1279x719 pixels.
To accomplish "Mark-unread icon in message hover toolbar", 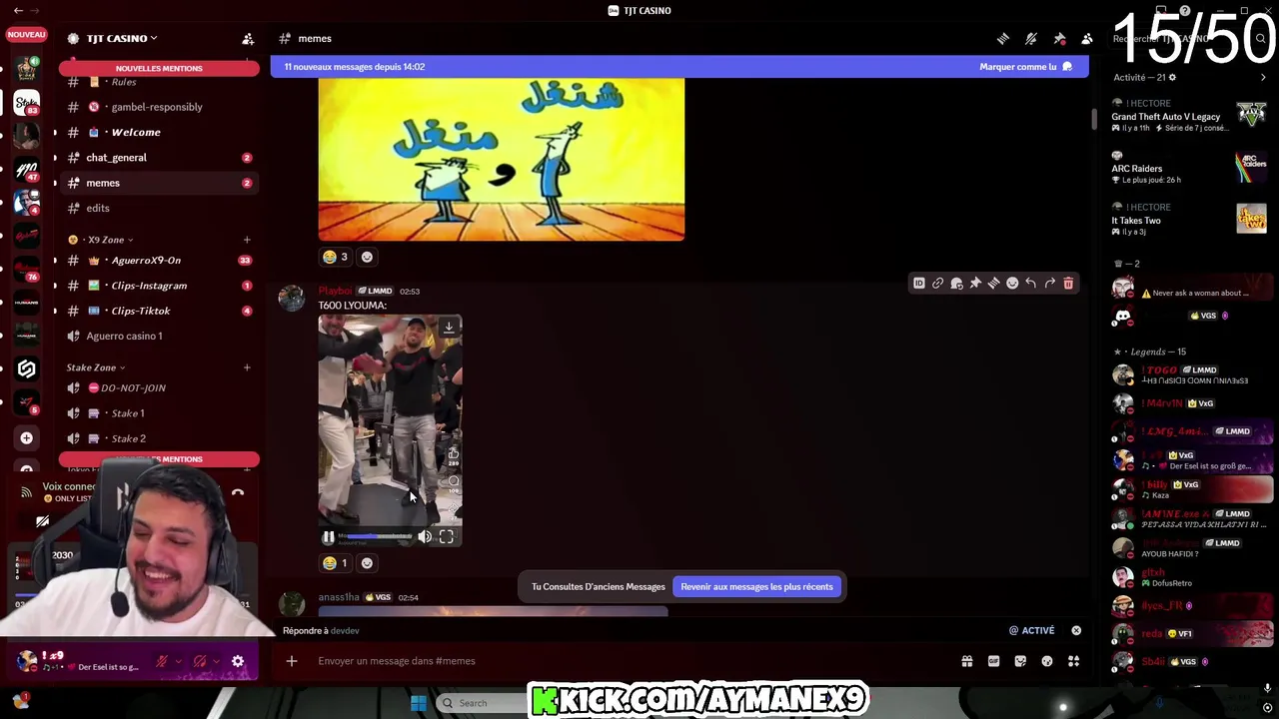I will [x=956, y=284].
